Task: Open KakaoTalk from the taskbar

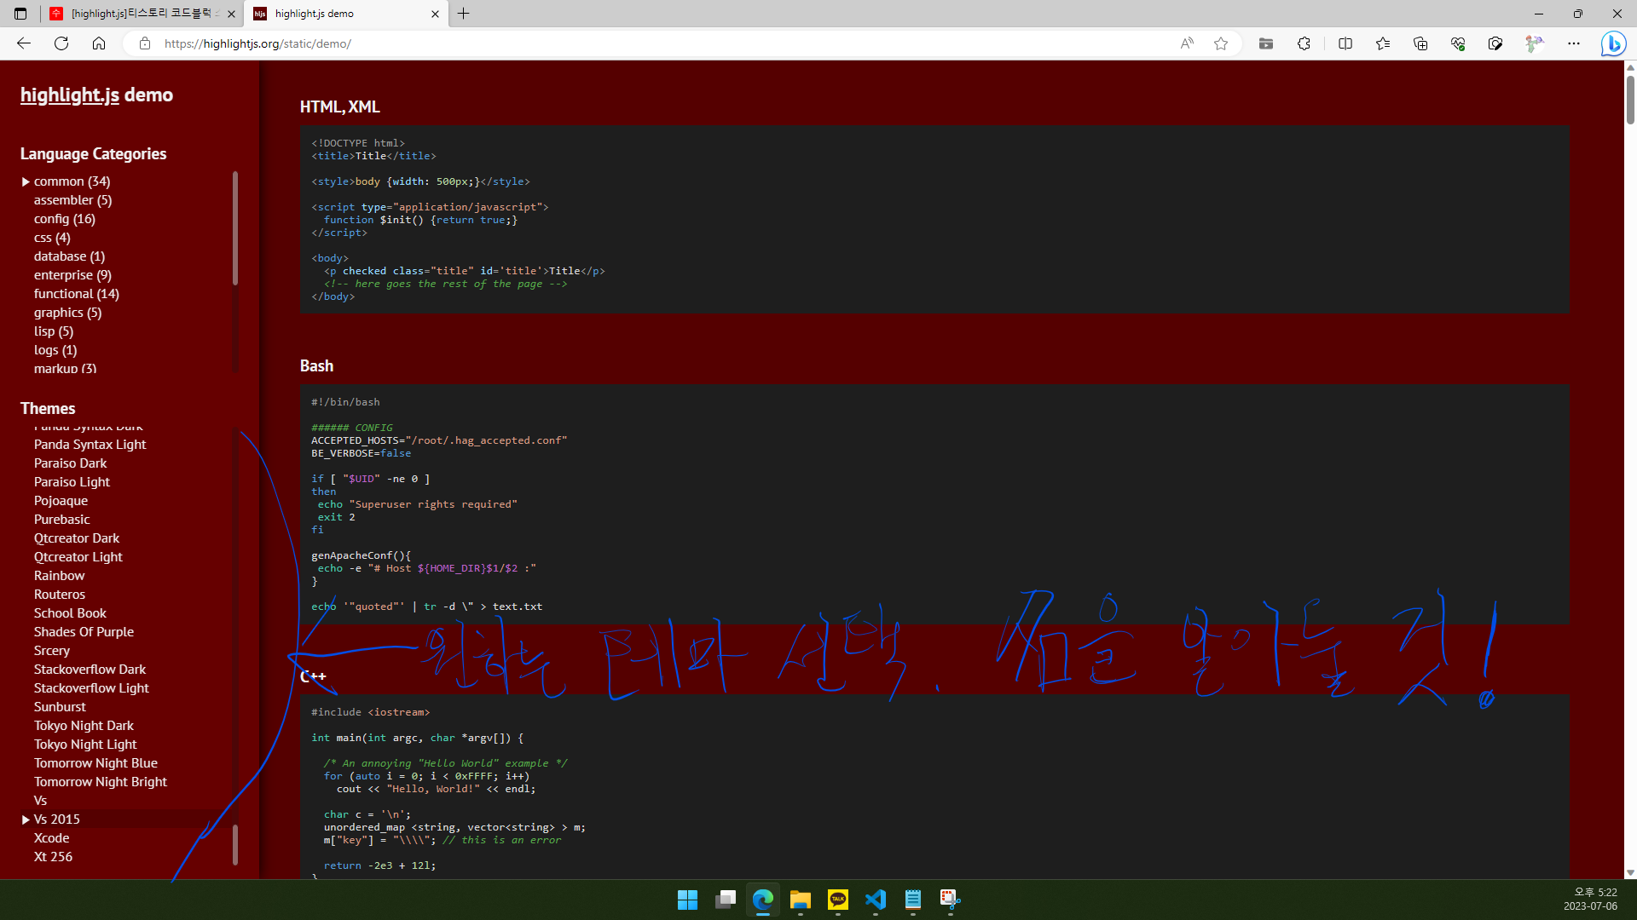Action: (838, 900)
